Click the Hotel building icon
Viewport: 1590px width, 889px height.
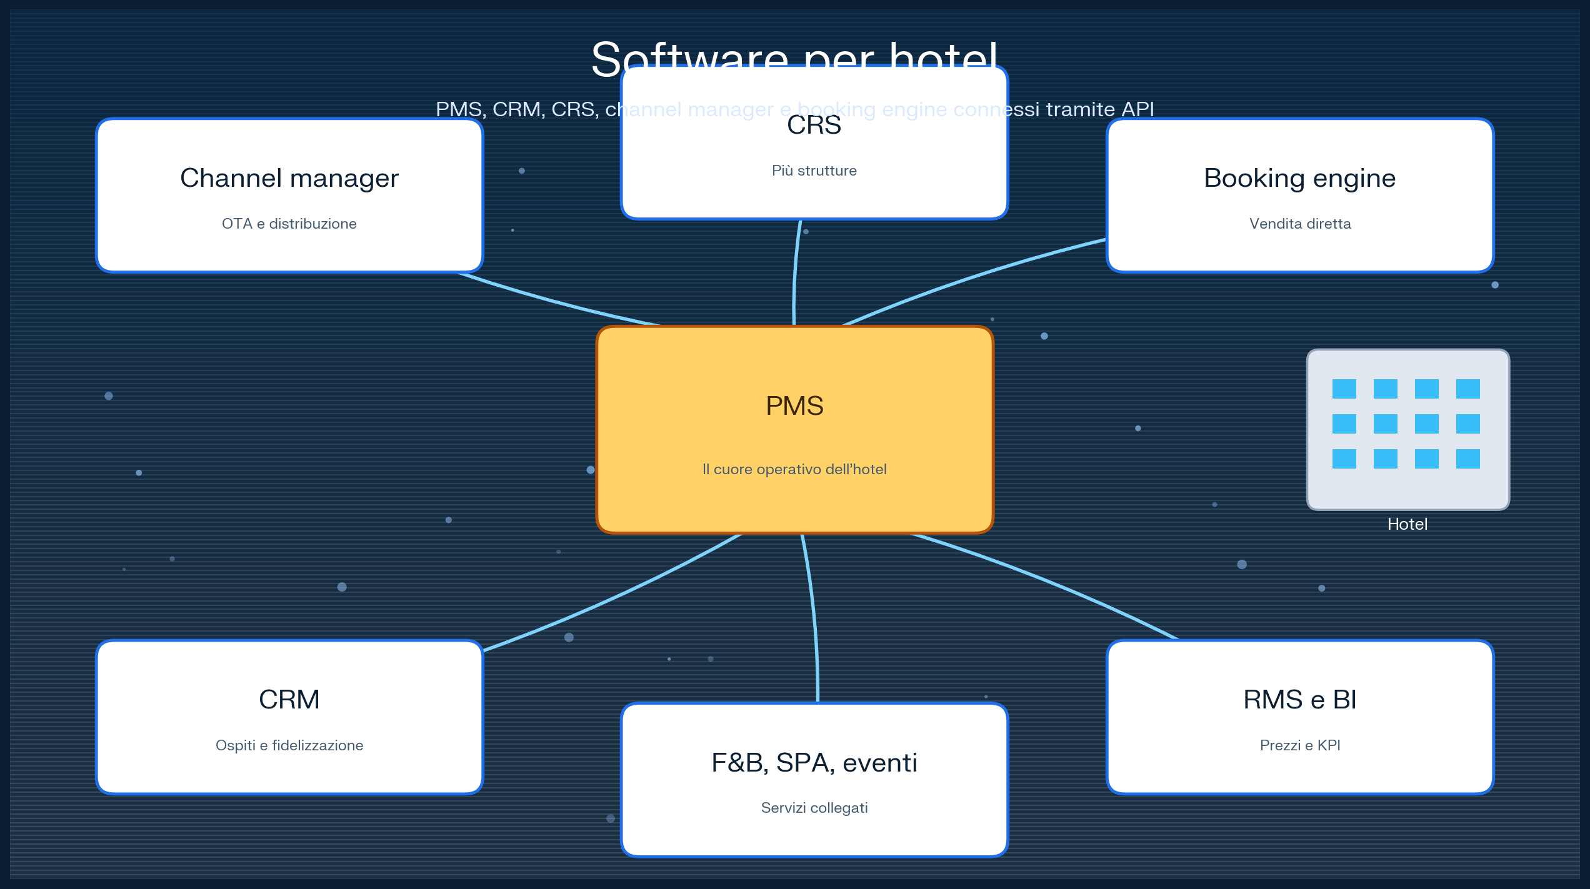pyautogui.click(x=1407, y=430)
